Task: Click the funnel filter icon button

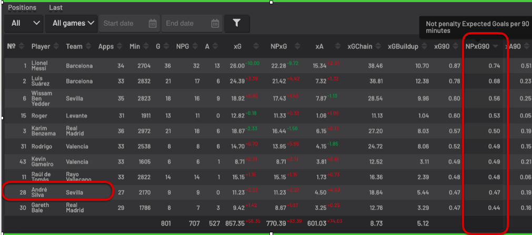Action: point(236,23)
